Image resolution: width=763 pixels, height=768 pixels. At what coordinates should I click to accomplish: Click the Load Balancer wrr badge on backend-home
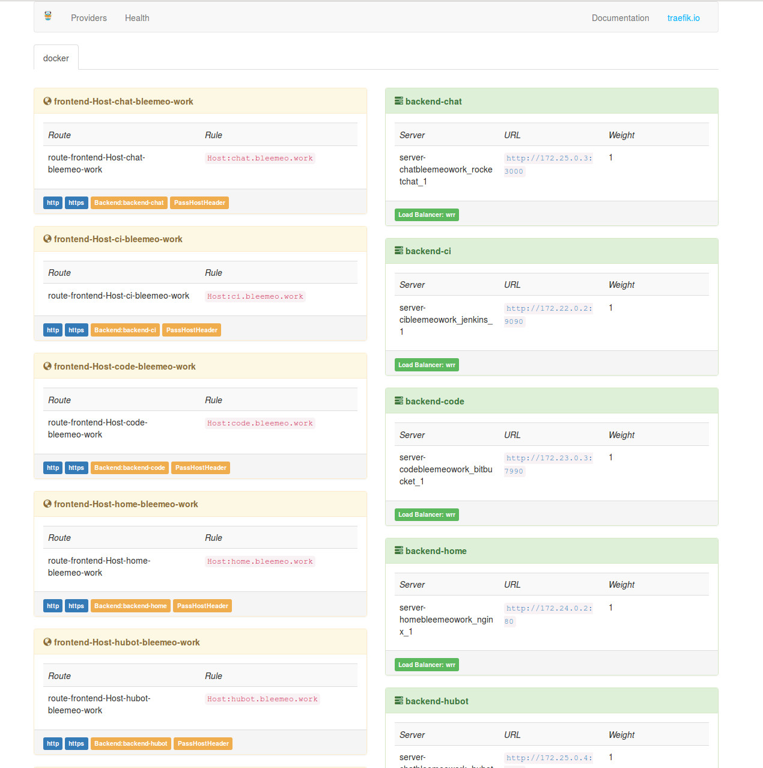tap(427, 665)
